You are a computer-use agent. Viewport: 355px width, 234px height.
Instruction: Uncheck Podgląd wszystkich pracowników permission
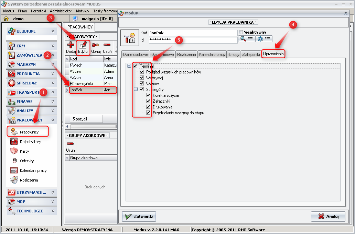[x=142, y=72]
